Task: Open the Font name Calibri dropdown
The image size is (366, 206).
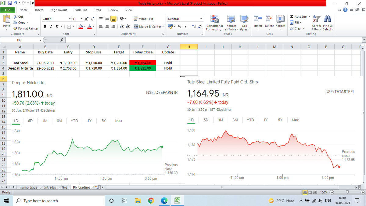Action: point(69,19)
